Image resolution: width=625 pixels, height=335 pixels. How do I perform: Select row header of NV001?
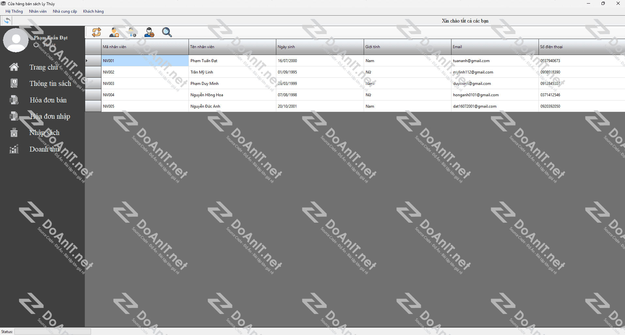(x=93, y=60)
